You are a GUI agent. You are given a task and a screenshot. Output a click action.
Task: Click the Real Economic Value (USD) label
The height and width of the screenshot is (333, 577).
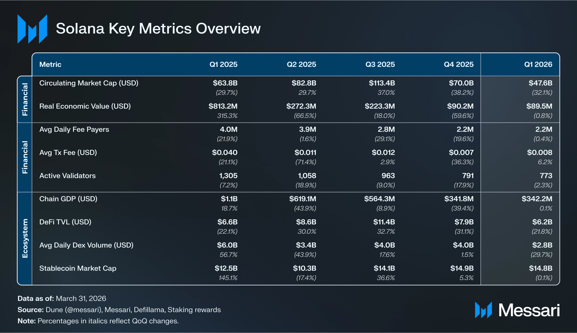(x=85, y=106)
